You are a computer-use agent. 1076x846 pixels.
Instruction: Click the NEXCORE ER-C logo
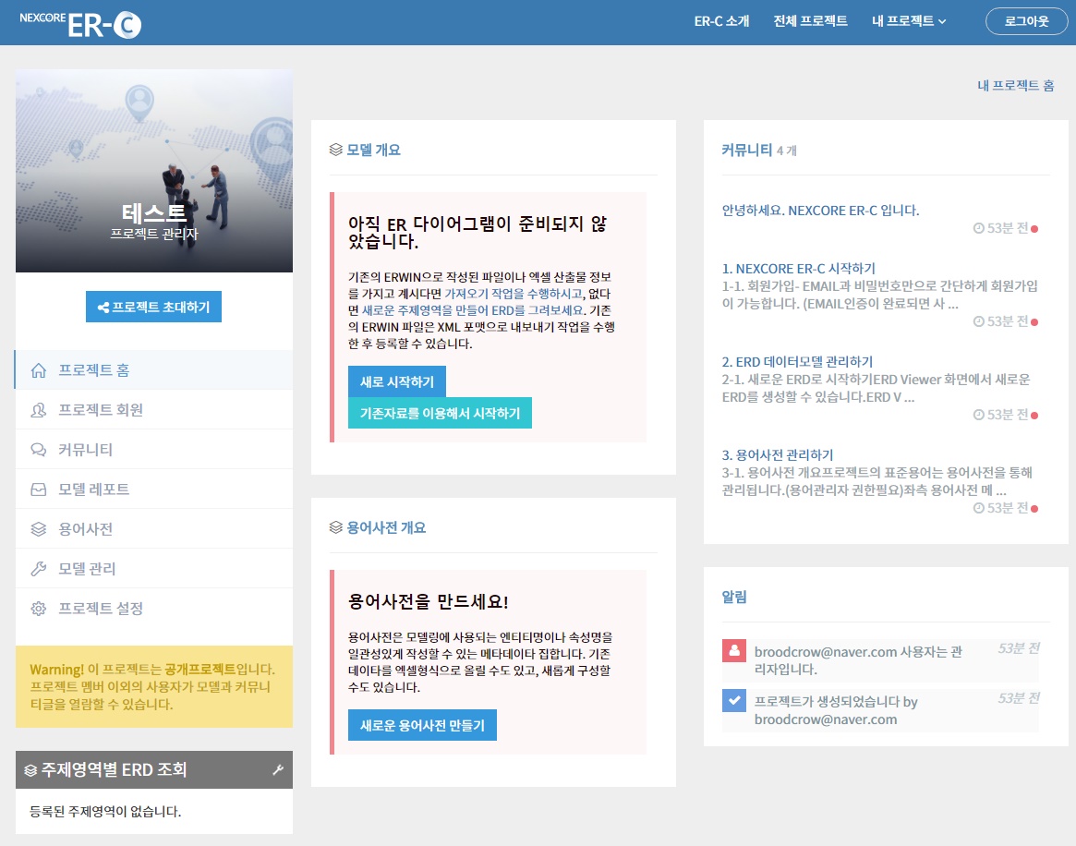coord(80,23)
